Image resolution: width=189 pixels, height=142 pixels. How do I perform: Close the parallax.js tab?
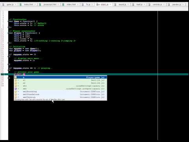183,4
